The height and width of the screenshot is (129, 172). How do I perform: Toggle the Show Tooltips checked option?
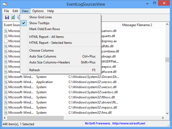point(60,23)
